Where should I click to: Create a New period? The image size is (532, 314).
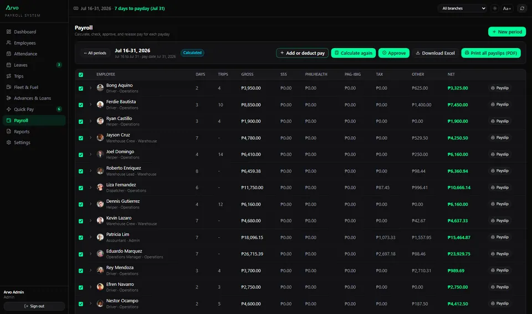tap(507, 32)
